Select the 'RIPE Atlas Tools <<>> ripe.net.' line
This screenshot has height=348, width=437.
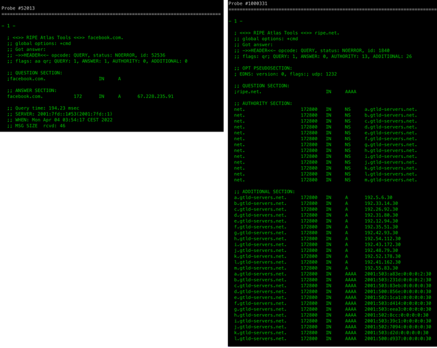(287, 33)
